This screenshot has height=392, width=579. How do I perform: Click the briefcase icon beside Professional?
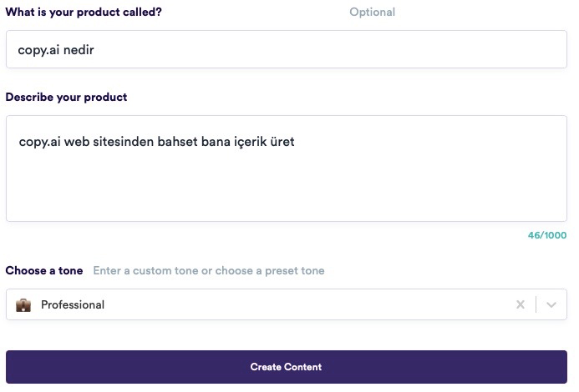click(23, 305)
